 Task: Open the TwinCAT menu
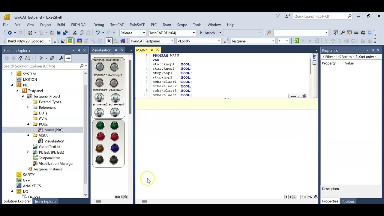pos(117,25)
